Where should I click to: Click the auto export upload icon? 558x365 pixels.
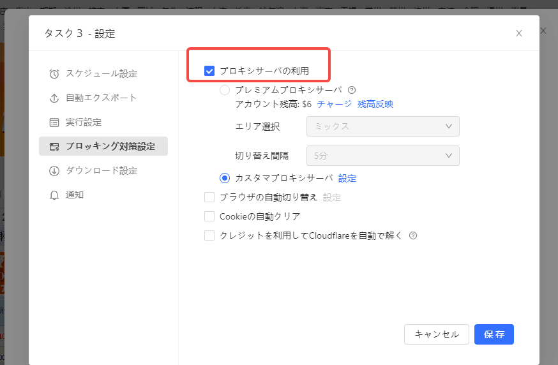[54, 98]
